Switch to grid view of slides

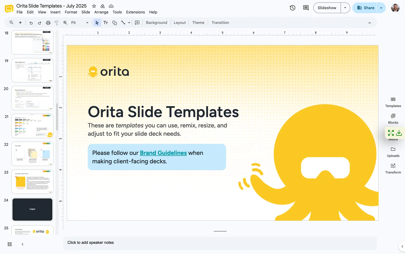click(10, 244)
